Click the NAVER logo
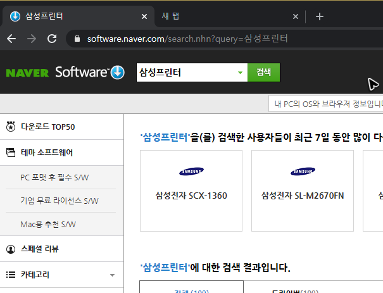Viewport: 383px width, 293px height. click(27, 73)
